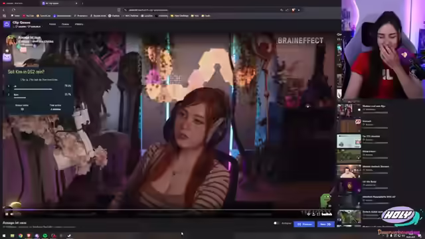
Task: Skip to the Next clip
Action: [x=325, y=224]
